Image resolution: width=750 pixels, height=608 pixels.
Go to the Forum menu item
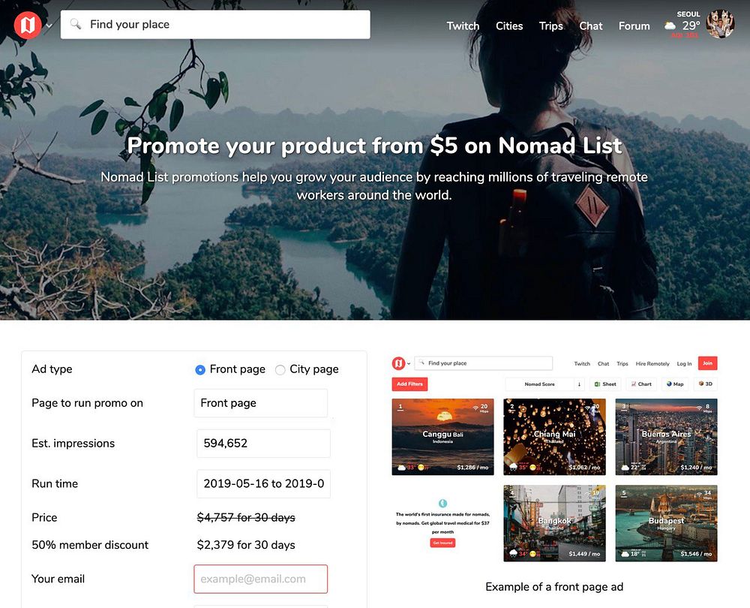(x=634, y=26)
